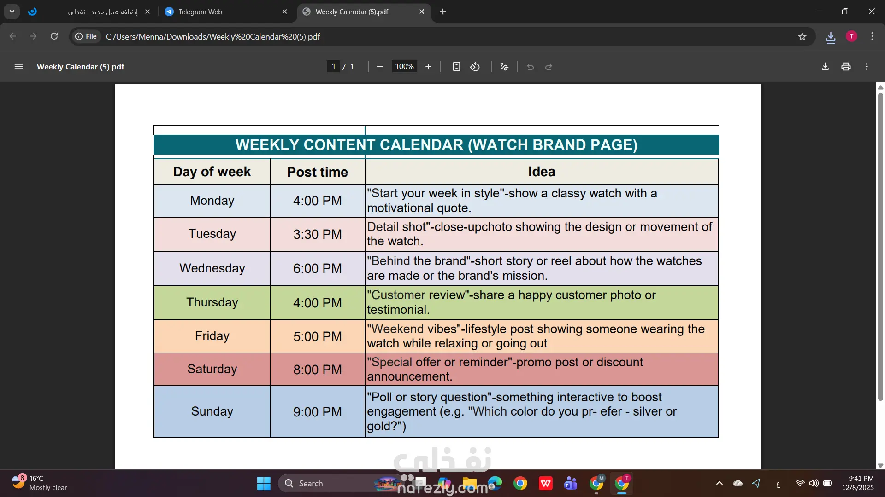Rotate the PDF counterclockwise
This screenshot has width=885, height=497.
[x=475, y=67]
